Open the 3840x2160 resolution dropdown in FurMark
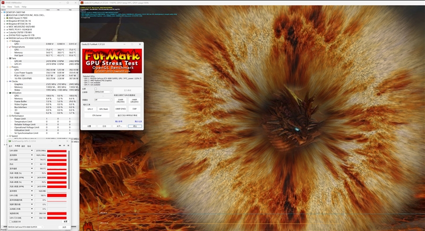Screen dimensions: 425x231 [103, 92]
